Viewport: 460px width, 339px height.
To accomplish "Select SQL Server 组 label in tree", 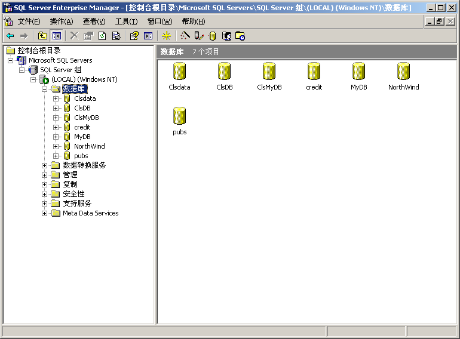I will point(61,70).
